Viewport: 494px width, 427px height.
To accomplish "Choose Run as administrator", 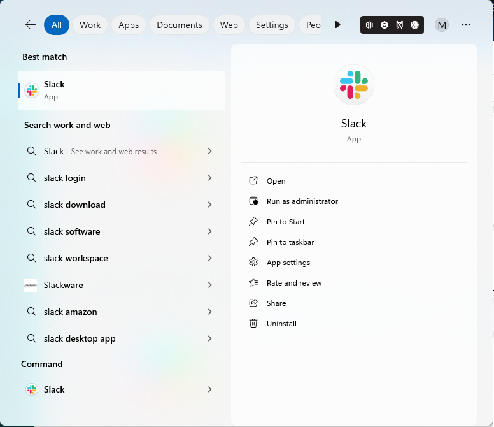I will coord(302,201).
